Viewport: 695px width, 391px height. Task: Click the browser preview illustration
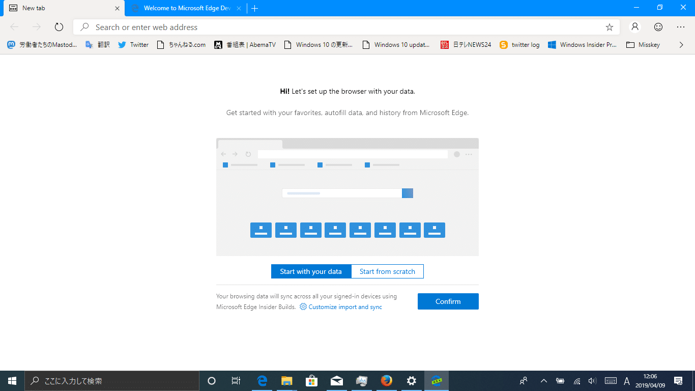(x=347, y=197)
